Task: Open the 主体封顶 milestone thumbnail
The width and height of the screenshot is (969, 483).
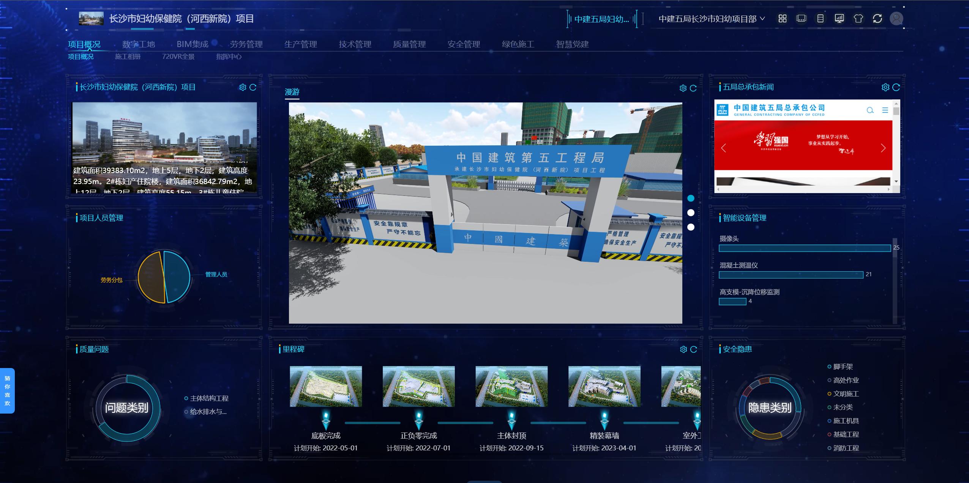Action: (511, 386)
